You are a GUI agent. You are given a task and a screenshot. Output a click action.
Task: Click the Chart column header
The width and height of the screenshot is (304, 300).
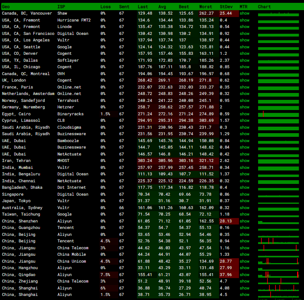264,7
